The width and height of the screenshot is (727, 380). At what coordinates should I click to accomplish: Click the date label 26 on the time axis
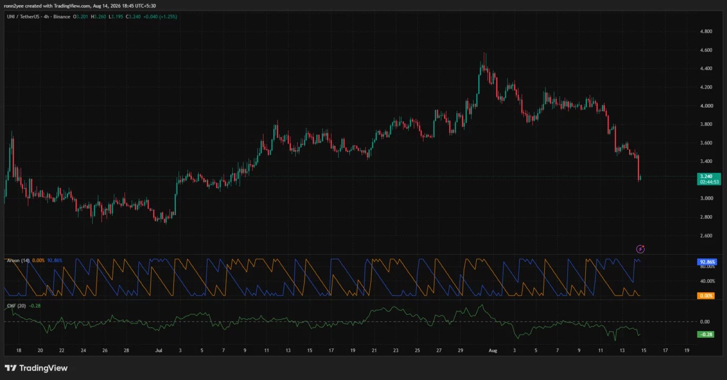coord(105,350)
